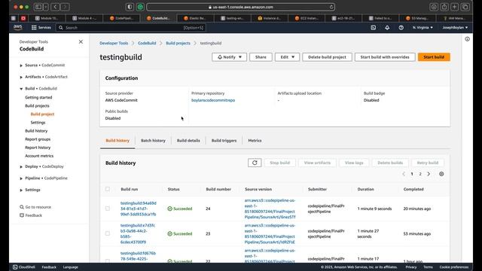
Task: Open the Services grid menu
Action: coord(41,27)
